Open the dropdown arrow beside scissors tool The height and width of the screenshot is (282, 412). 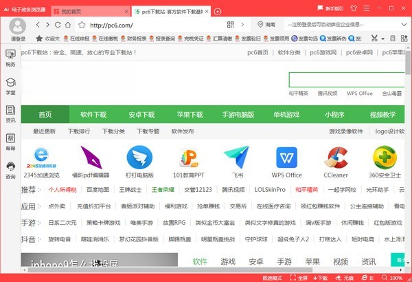click(x=383, y=39)
